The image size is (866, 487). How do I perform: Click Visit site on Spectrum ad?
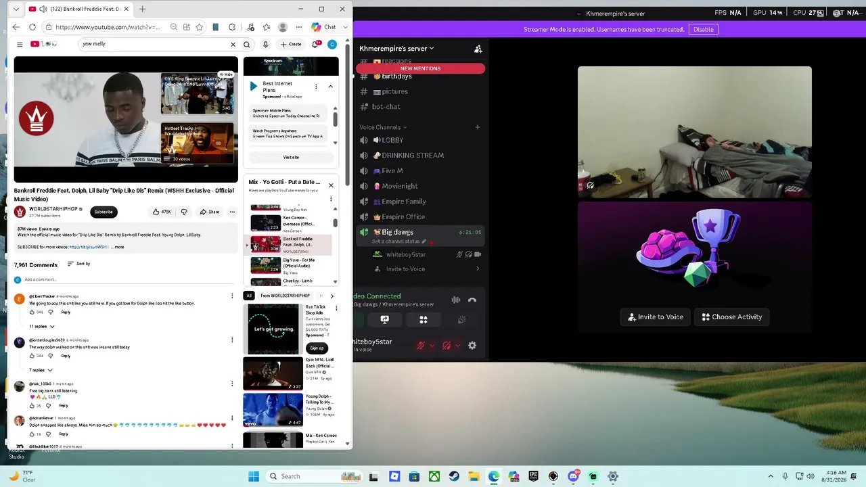coord(291,157)
